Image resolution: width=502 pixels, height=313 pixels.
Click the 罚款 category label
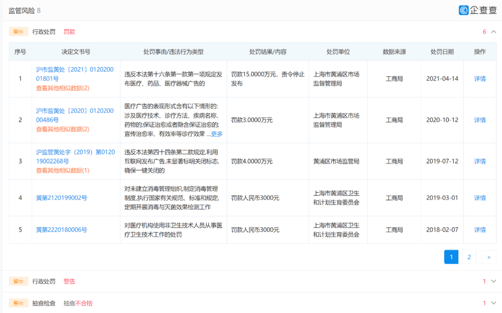click(69, 32)
